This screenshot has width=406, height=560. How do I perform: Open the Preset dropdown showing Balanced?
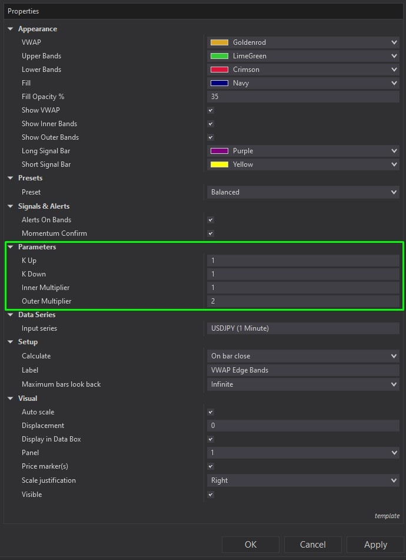click(x=302, y=192)
